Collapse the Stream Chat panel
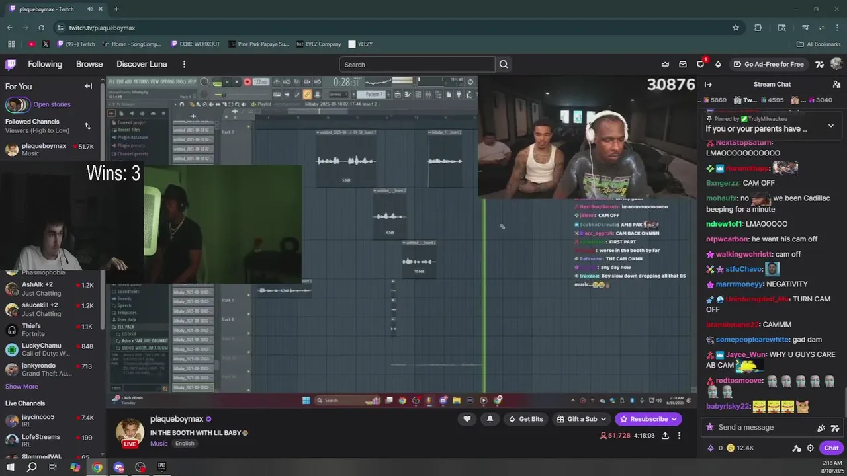Screen dimensions: 847x476 pyautogui.click(x=708, y=84)
